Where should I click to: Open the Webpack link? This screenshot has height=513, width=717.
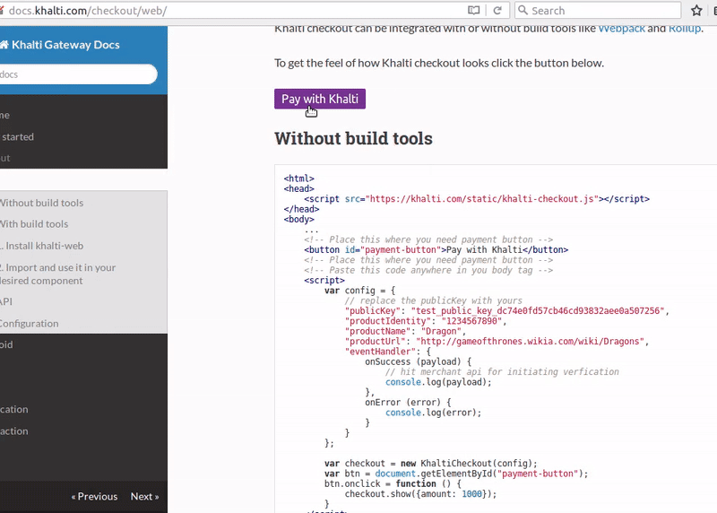click(x=621, y=29)
